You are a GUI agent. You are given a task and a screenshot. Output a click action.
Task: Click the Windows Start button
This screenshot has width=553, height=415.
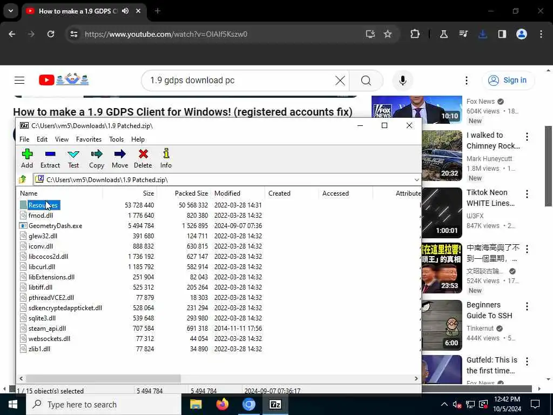13,404
